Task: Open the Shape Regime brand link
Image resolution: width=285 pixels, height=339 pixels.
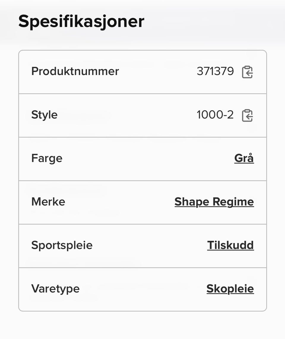Action: 214,202
